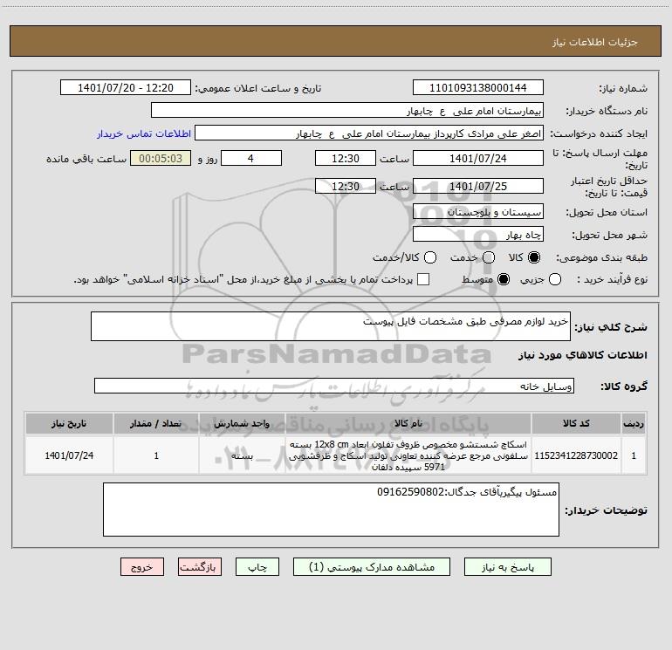The height and width of the screenshot is (650, 672).
Task: Click the announcement date field 1401/07/20 - 12:20
Action: (126, 87)
